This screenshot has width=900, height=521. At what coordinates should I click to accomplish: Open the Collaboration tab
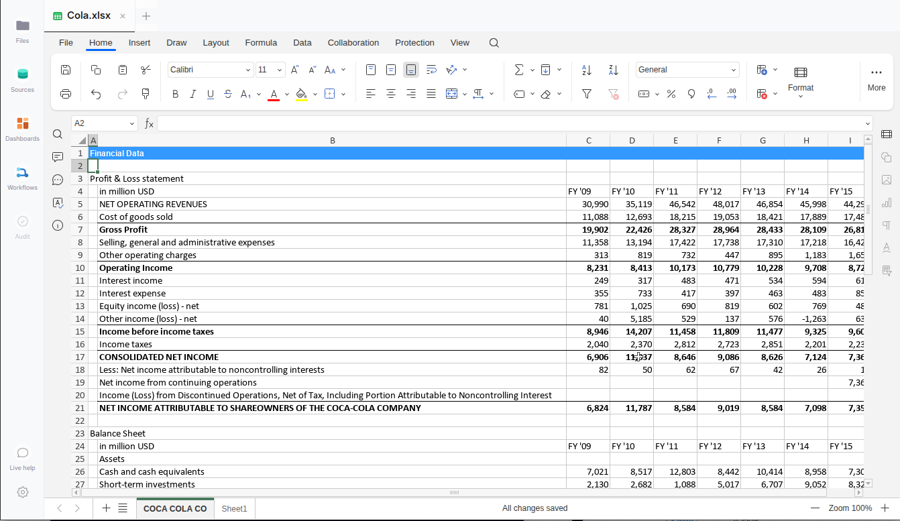point(353,43)
